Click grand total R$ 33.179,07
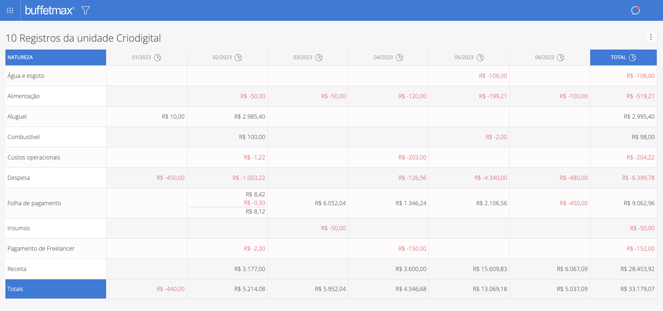This screenshot has width=663, height=311. click(x=638, y=289)
